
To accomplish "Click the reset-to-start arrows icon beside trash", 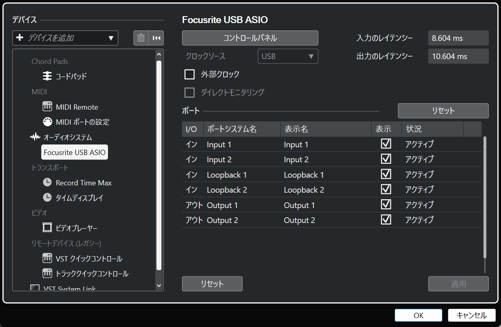I will click(x=156, y=38).
